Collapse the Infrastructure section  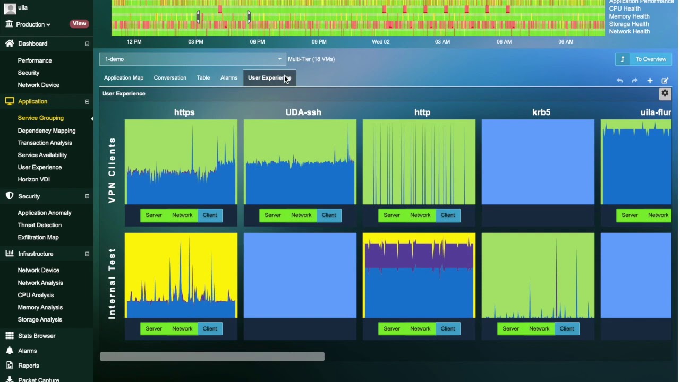(87, 254)
